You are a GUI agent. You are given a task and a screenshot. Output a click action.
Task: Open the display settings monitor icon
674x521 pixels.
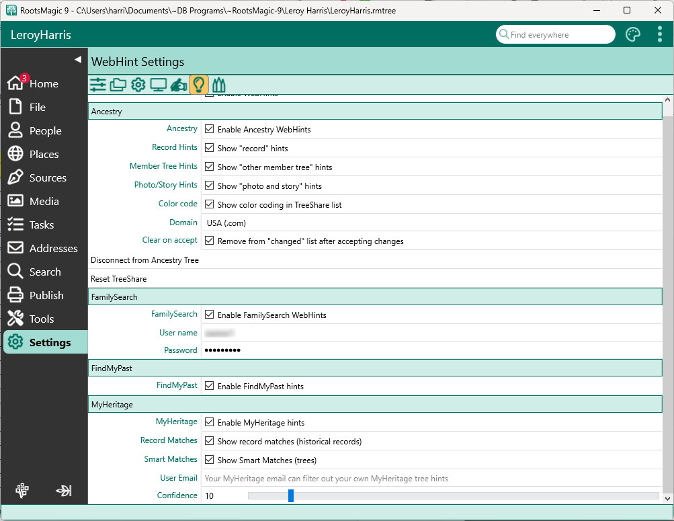[x=159, y=85]
